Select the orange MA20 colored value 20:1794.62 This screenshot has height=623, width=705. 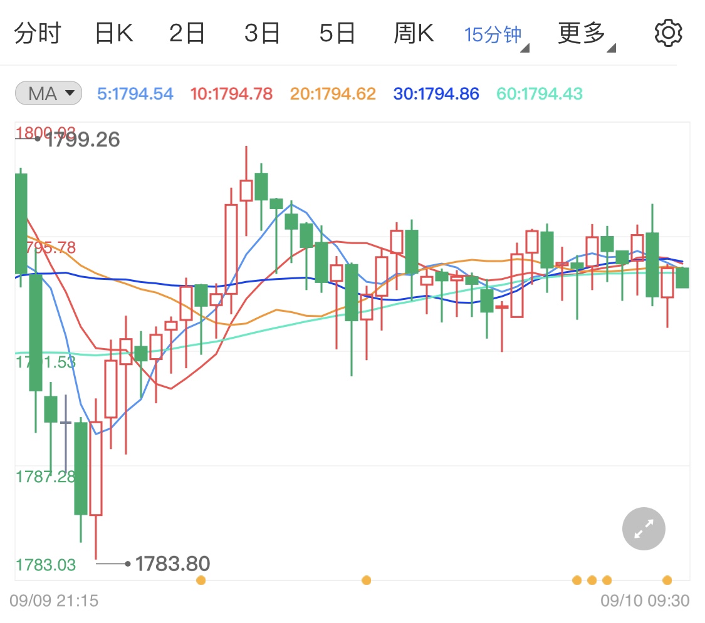[x=332, y=93]
